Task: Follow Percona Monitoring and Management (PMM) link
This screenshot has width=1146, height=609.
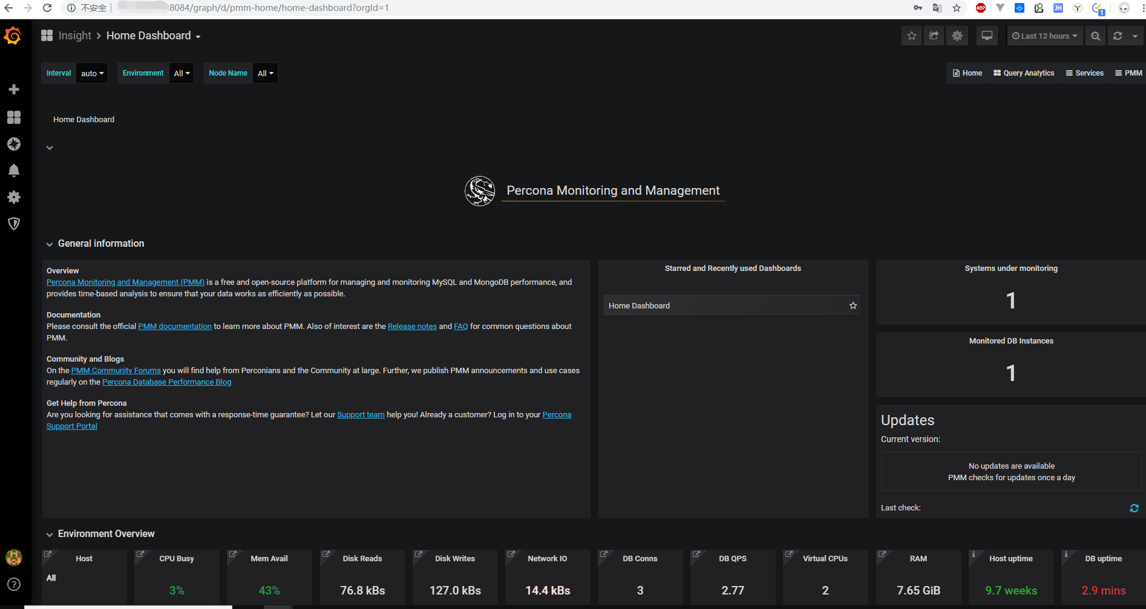Action: (x=125, y=282)
